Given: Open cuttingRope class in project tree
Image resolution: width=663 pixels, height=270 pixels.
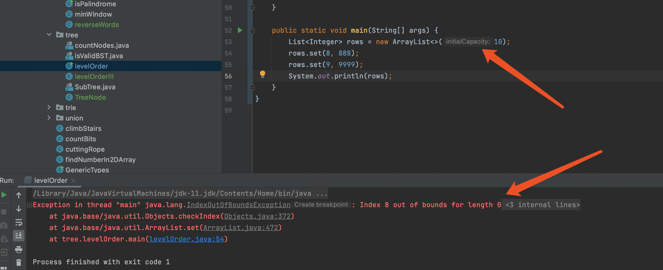Looking at the screenshot, I should coord(85,149).
